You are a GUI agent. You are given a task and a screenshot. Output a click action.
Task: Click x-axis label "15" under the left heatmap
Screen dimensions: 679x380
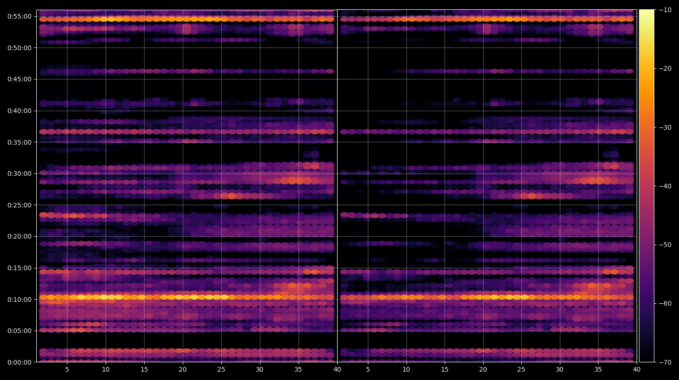coord(144,370)
